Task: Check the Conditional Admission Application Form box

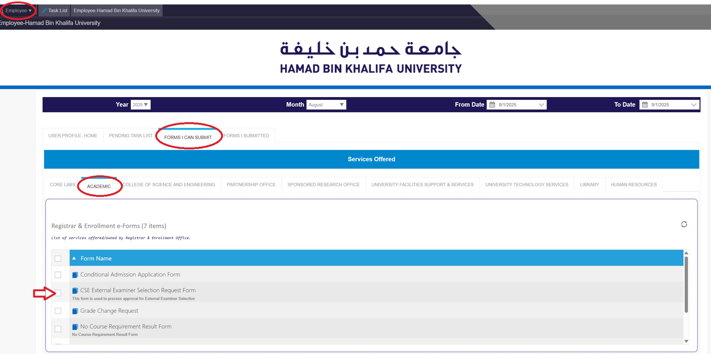Action: tap(58, 275)
